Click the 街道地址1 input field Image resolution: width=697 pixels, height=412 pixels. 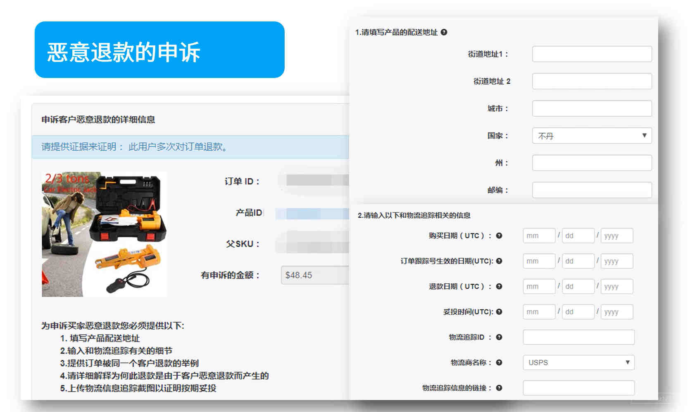pyautogui.click(x=592, y=54)
